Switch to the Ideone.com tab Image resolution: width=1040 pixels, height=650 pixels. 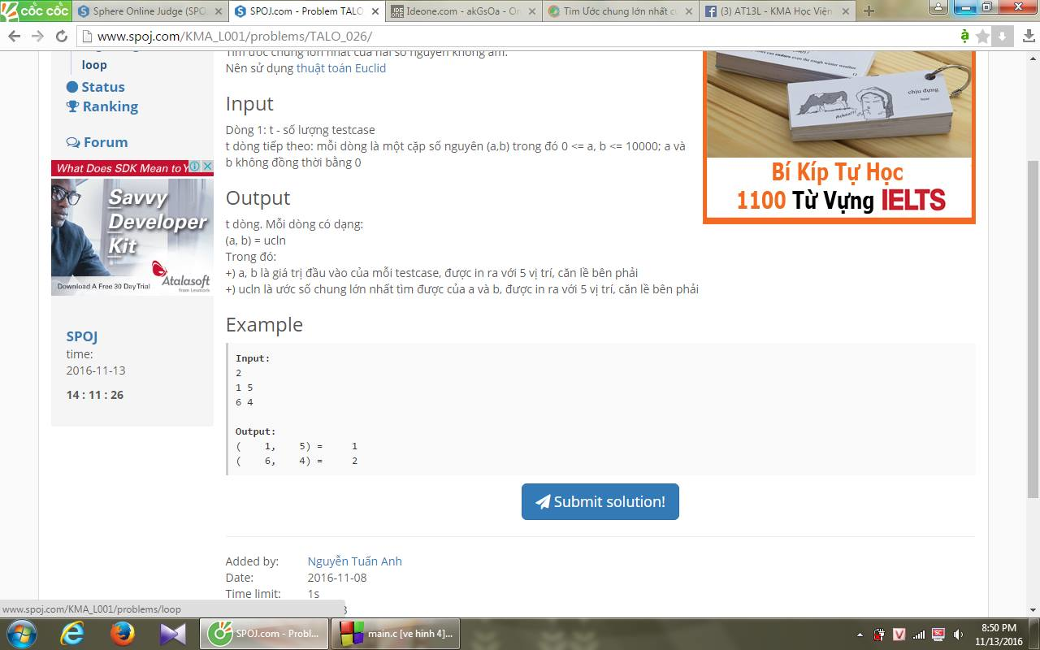457,11
